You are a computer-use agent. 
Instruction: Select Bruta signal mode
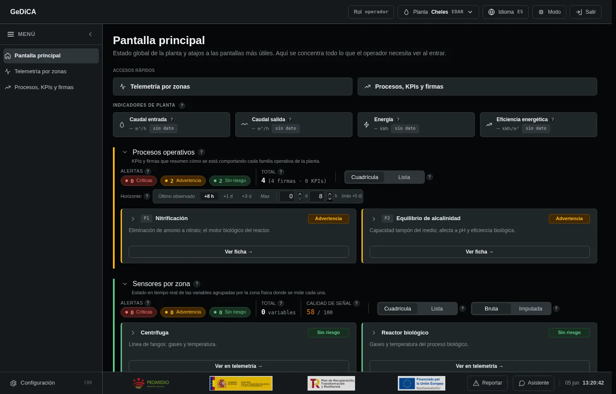pyautogui.click(x=491, y=309)
